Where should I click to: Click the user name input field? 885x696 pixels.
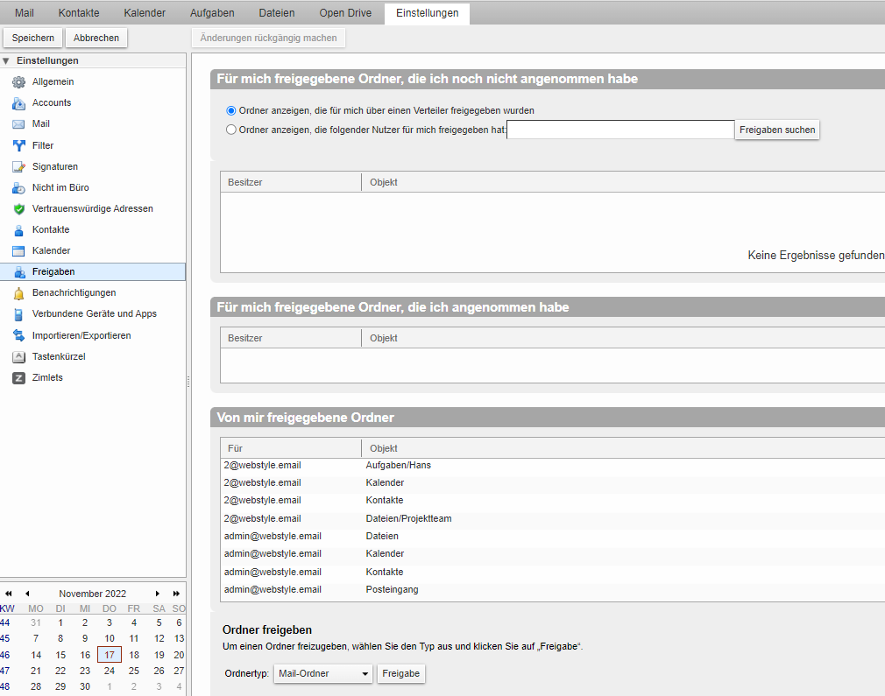coord(620,130)
